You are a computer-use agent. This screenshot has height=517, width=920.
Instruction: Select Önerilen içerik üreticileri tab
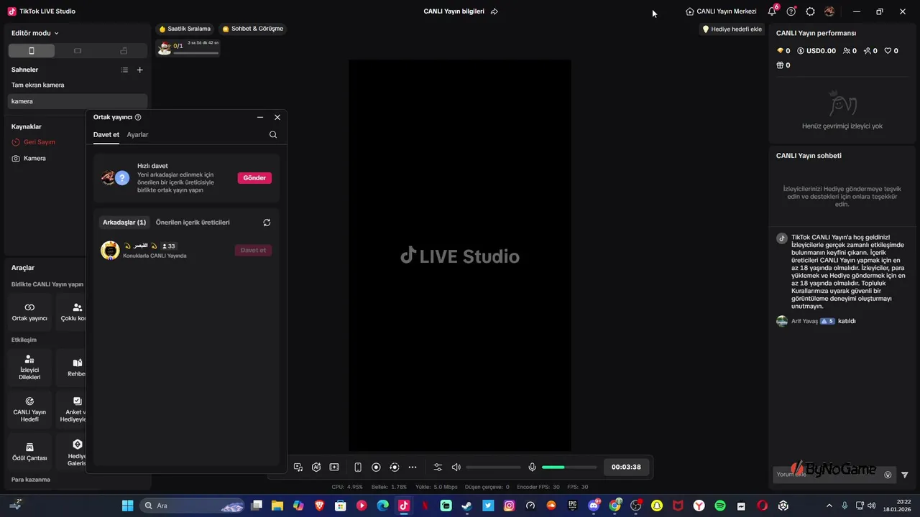coord(193,223)
